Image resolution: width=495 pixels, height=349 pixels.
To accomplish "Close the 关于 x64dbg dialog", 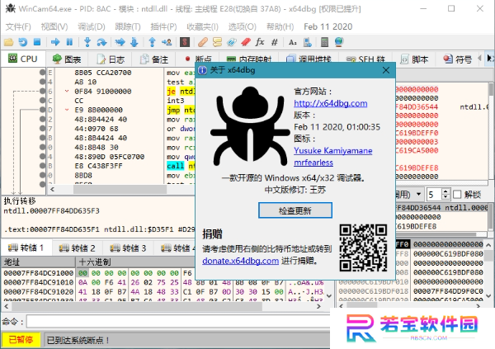I will (x=386, y=70).
